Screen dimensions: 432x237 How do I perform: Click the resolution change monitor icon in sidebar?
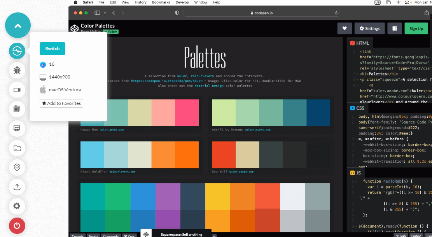(17, 128)
